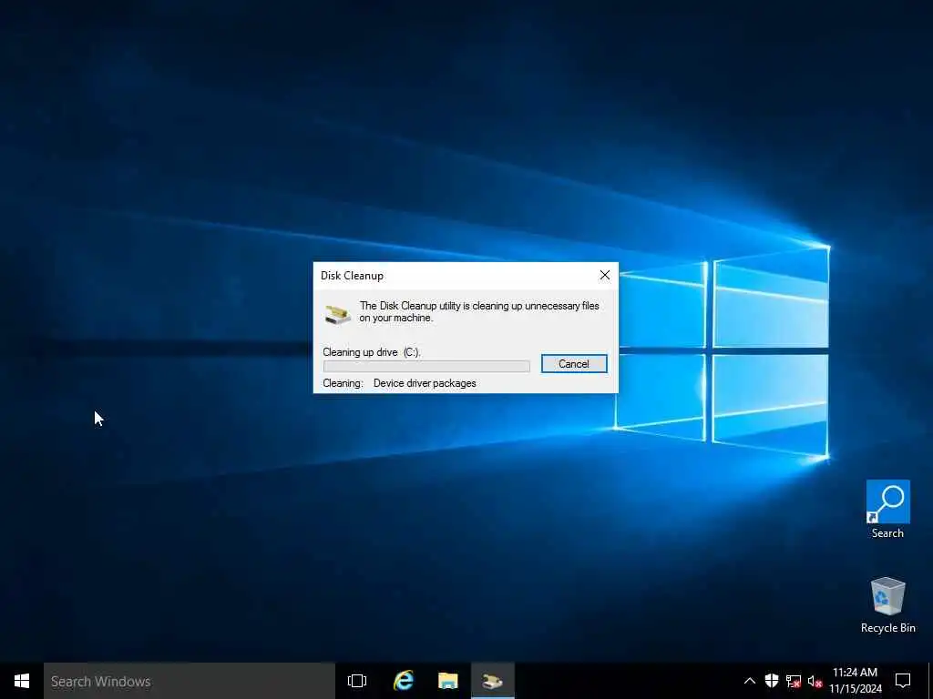The height and width of the screenshot is (699, 933).
Task: Open File Explorer from the taskbar
Action: 447,681
